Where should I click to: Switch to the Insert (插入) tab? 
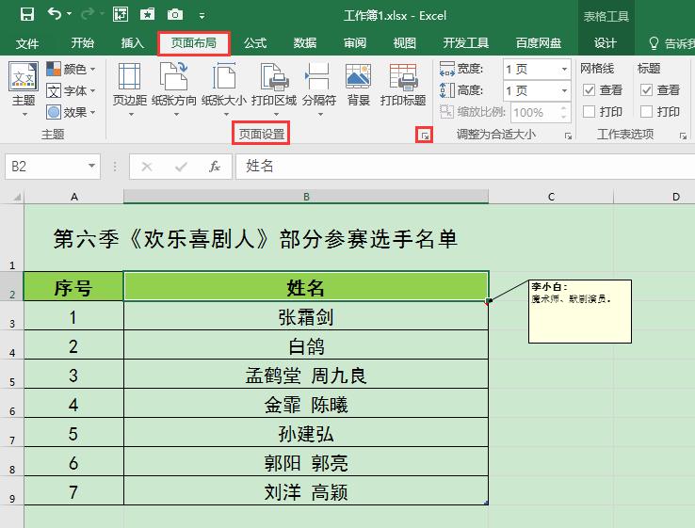pos(133,42)
